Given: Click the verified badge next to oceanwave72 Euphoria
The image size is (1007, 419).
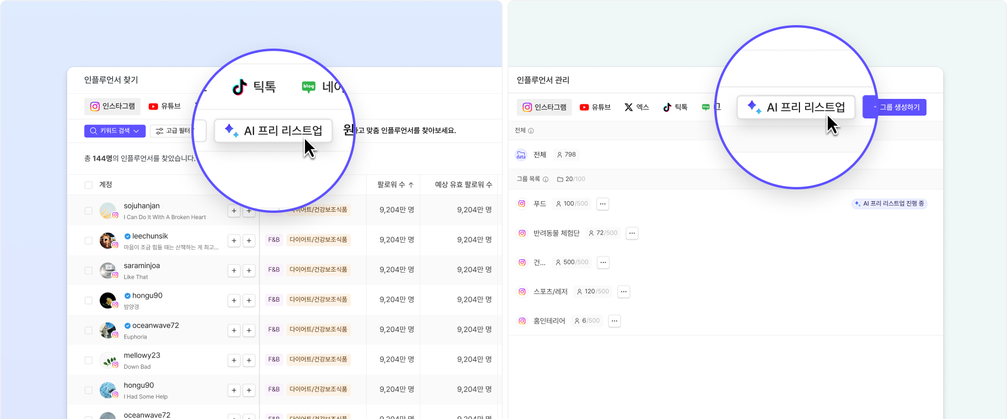Looking at the screenshot, I should click(127, 326).
